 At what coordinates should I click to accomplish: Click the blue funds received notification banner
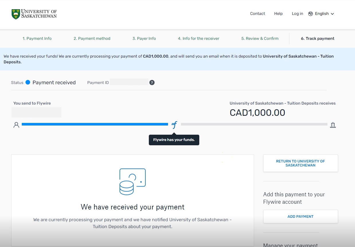pyautogui.click(x=177, y=59)
